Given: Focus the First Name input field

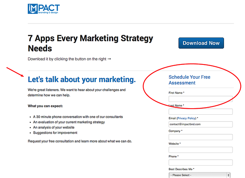Looking at the screenshot, I should 200,99.
